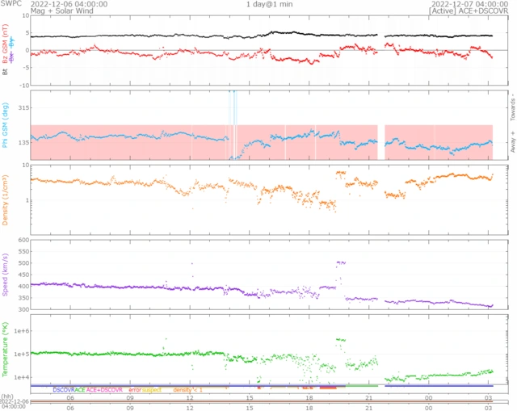Click the SWPC label in the header
The width and height of the screenshot is (517, 411).
coord(11,3)
